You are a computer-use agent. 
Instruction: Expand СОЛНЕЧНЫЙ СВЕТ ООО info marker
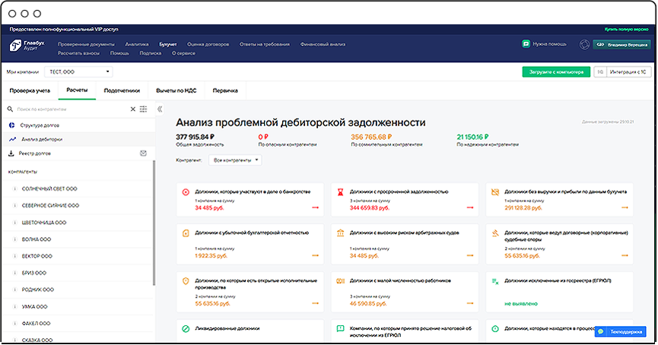[x=14, y=188]
